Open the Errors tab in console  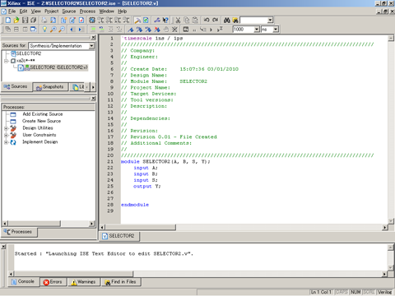(53, 282)
